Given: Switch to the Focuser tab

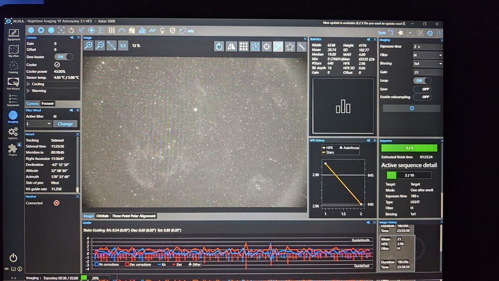Looking at the screenshot, I should tap(47, 104).
